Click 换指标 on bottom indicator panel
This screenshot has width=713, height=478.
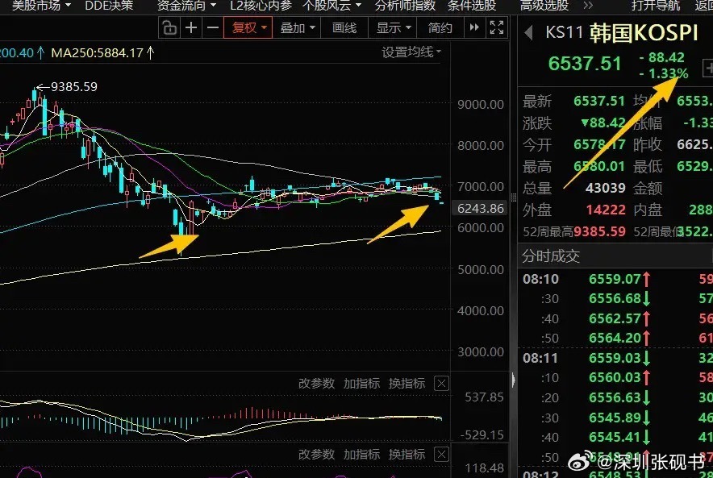(407, 455)
